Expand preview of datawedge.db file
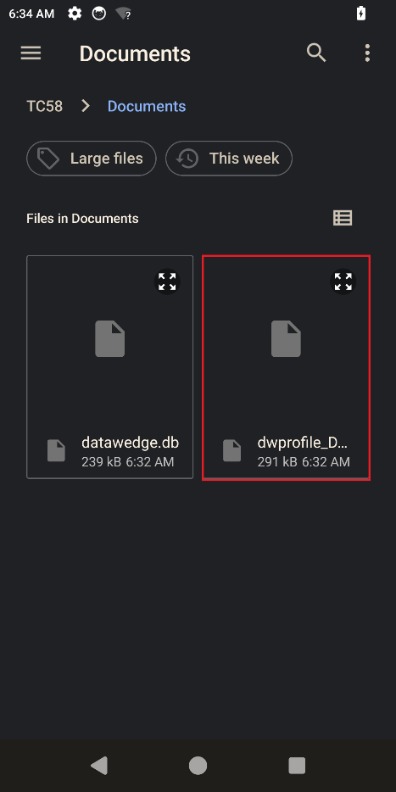The height and width of the screenshot is (792, 396). click(167, 282)
